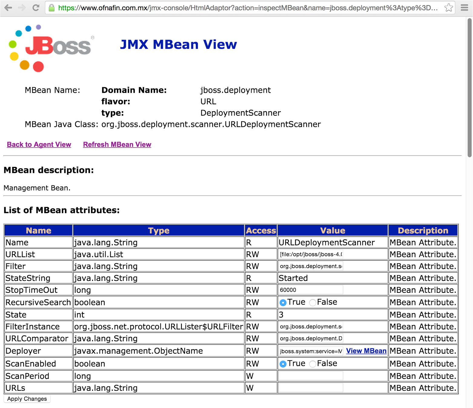Focus the empty ScanPeriod value field
The image size is (473, 408).
point(310,376)
